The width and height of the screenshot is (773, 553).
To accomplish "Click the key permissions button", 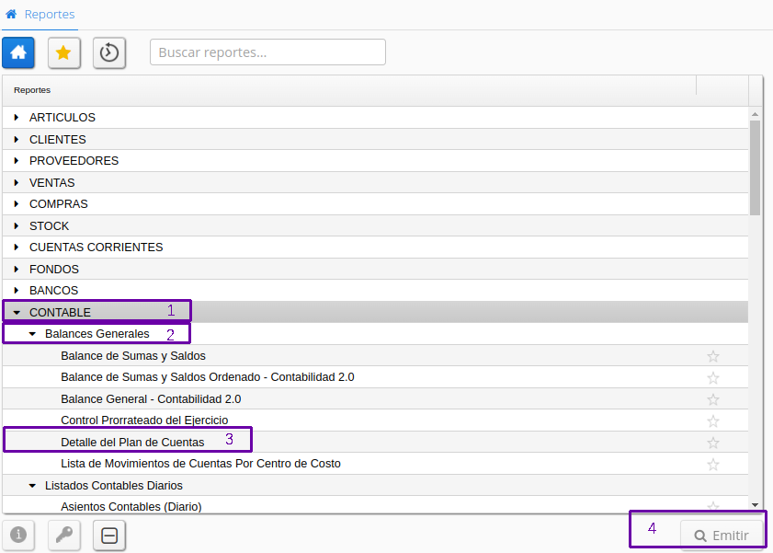I will point(63,535).
